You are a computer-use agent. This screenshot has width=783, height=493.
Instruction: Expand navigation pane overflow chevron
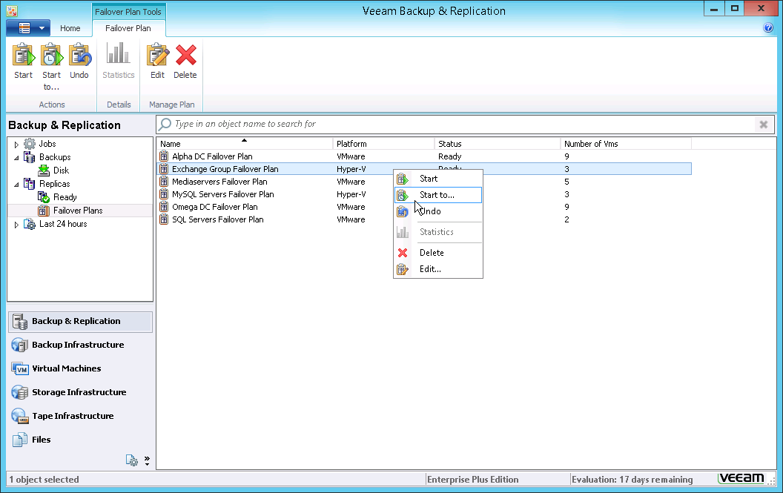click(147, 460)
